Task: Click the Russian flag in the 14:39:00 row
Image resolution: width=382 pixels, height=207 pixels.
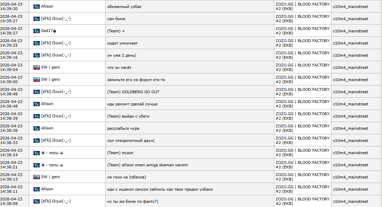Action: point(36,80)
